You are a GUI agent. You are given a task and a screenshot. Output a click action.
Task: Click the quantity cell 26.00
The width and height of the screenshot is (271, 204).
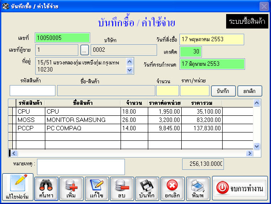[x=134, y=120]
